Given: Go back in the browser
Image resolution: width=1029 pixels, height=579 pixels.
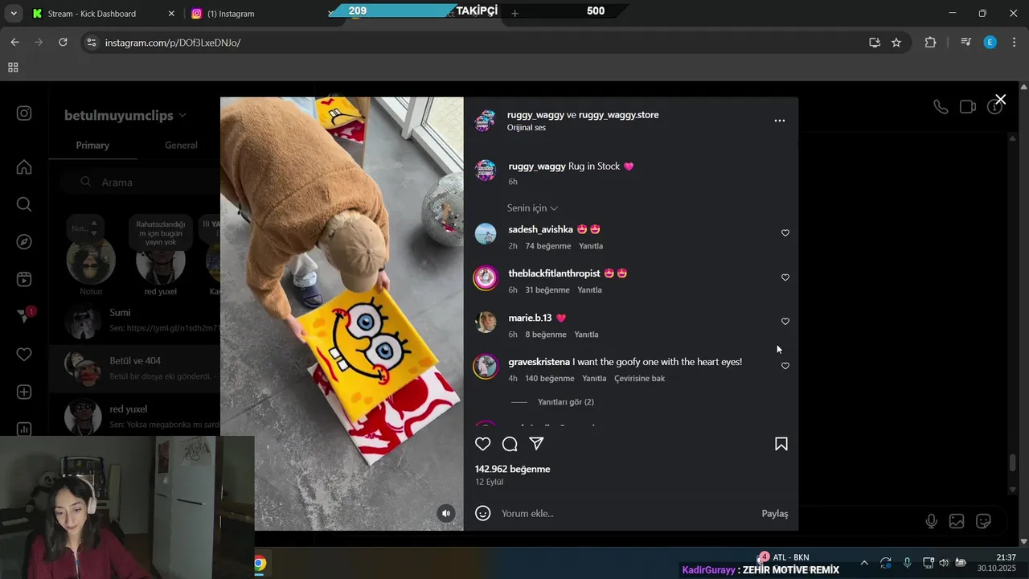Looking at the screenshot, I should 14,42.
